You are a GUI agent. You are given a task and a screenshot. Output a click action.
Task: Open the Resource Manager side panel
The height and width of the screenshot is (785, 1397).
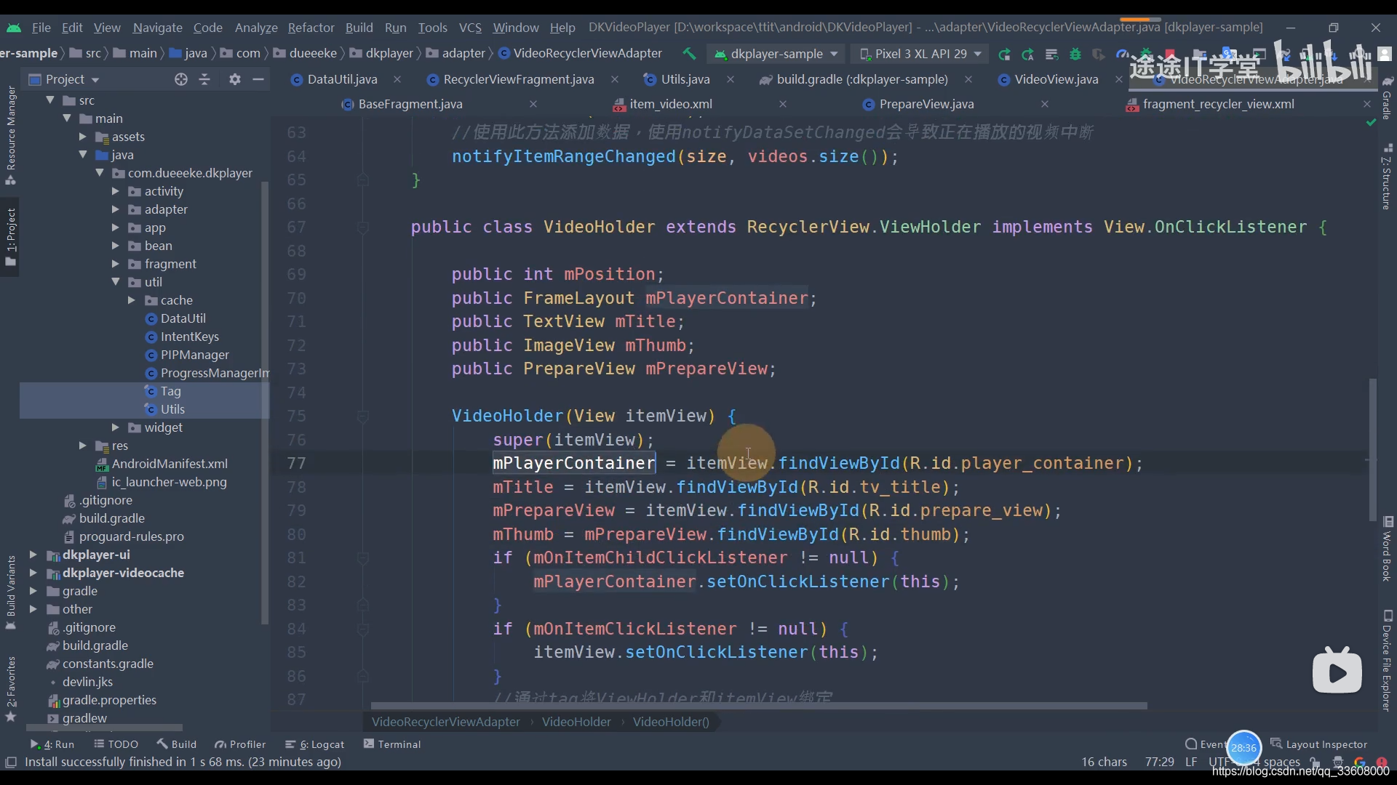[x=10, y=134]
